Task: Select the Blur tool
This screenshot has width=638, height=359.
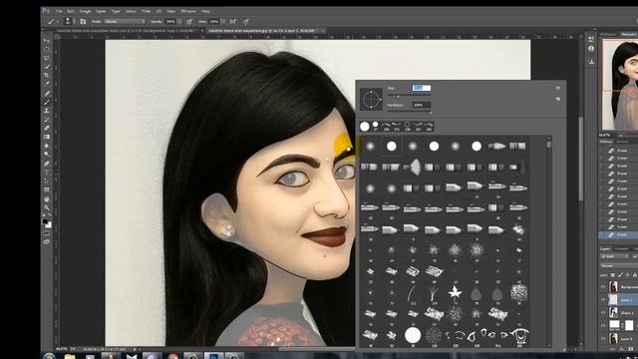Action: click(47, 146)
